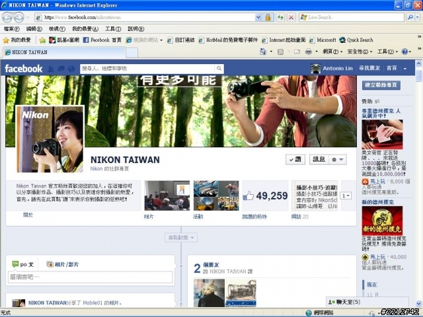423x317 pixels.
Task: Click the Refresh page icon
Action: (x=280, y=18)
